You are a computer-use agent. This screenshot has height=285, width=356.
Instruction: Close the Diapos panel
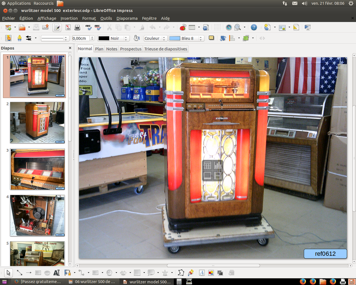tap(70, 48)
